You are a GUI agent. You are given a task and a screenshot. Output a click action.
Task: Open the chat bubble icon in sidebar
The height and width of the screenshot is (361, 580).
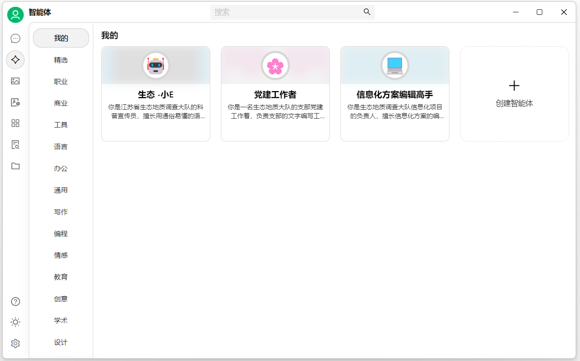click(x=15, y=39)
